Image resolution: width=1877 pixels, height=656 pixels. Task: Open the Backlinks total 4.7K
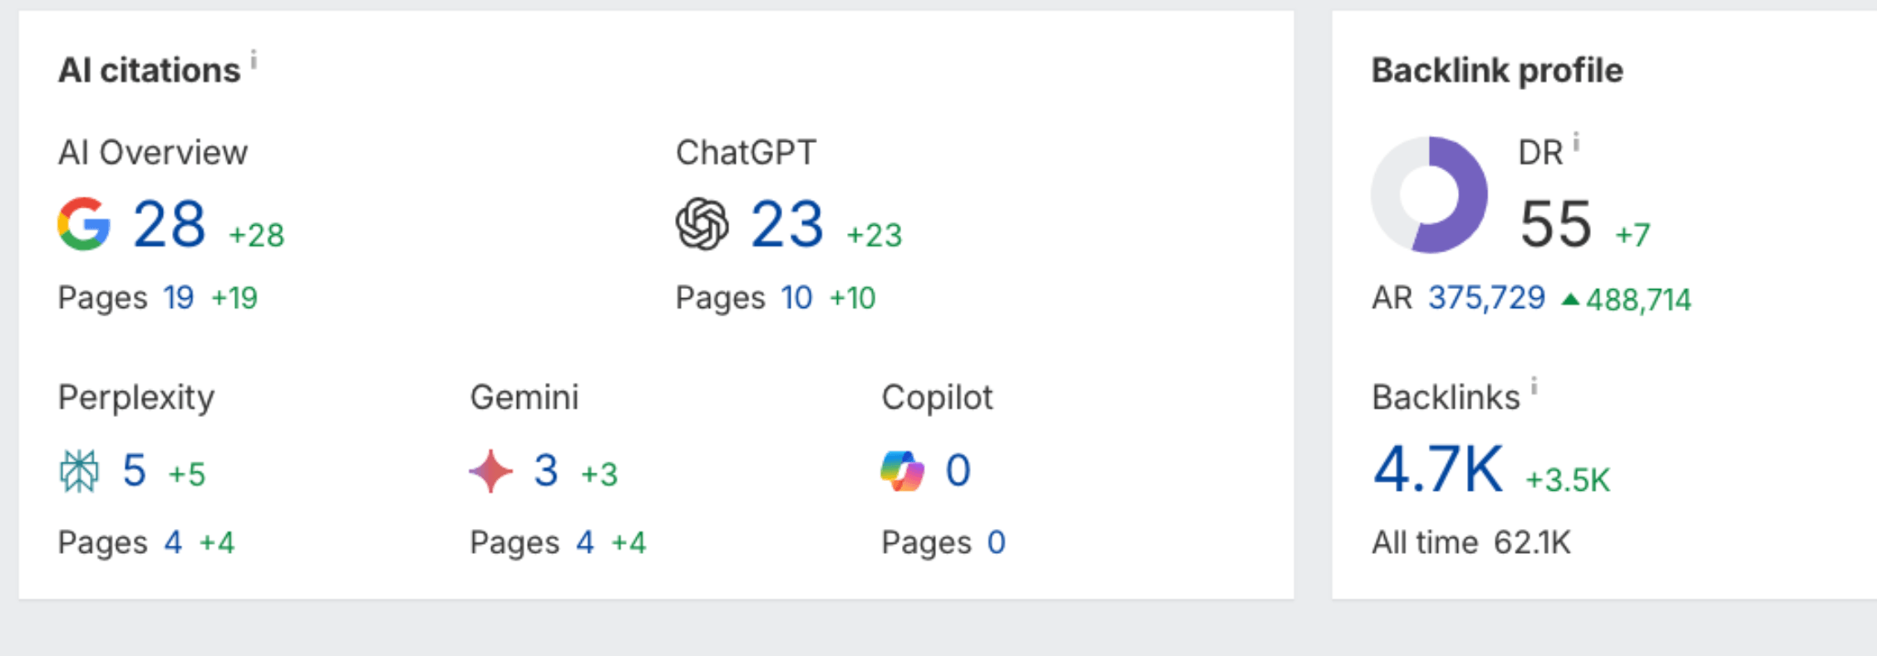1438,470
